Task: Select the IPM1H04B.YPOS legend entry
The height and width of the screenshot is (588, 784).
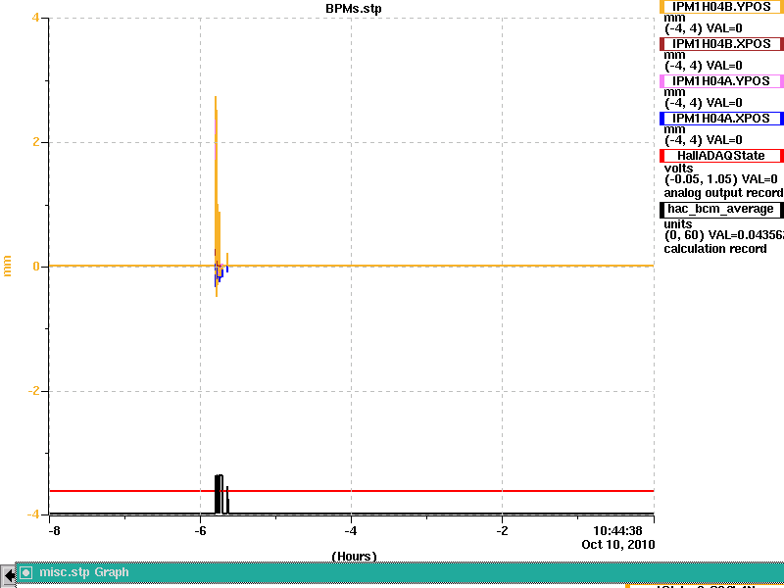Action: tap(721, 7)
